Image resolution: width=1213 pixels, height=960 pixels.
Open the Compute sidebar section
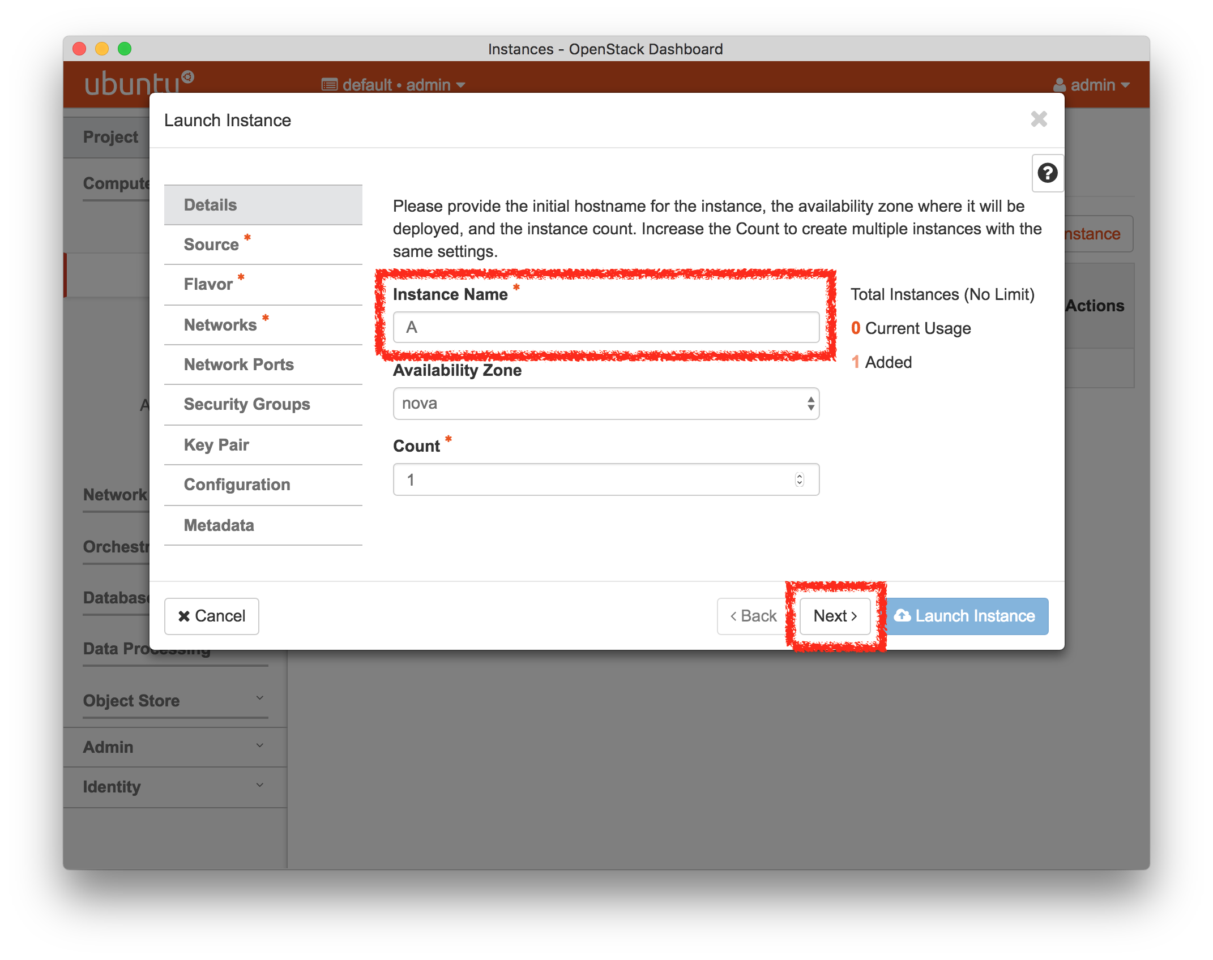(116, 183)
